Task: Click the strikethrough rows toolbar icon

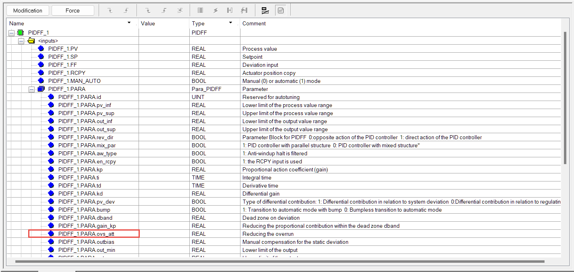Action: (x=265, y=10)
